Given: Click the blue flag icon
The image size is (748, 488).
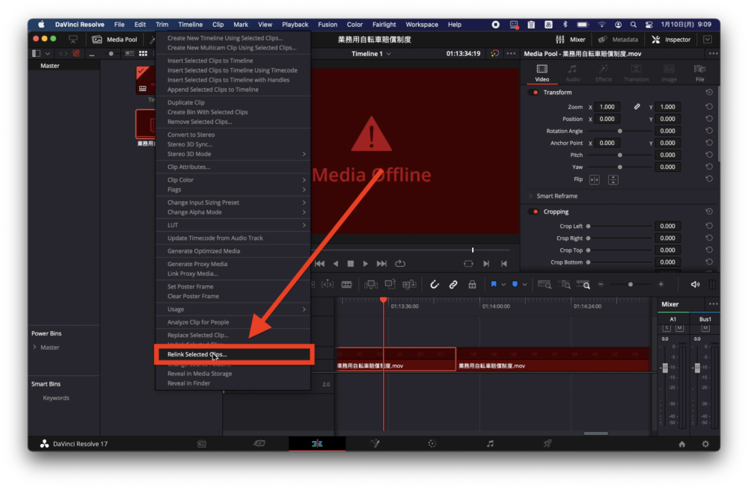Looking at the screenshot, I should pos(494,285).
